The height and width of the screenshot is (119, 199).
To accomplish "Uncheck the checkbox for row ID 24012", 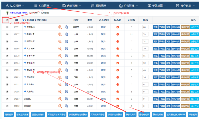I will pyautogui.click(x=7, y=106).
